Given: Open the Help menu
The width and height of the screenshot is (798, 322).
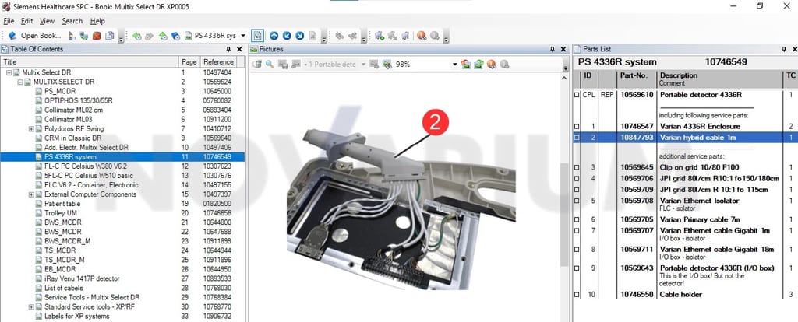Looking at the screenshot, I should [x=97, y=21].
